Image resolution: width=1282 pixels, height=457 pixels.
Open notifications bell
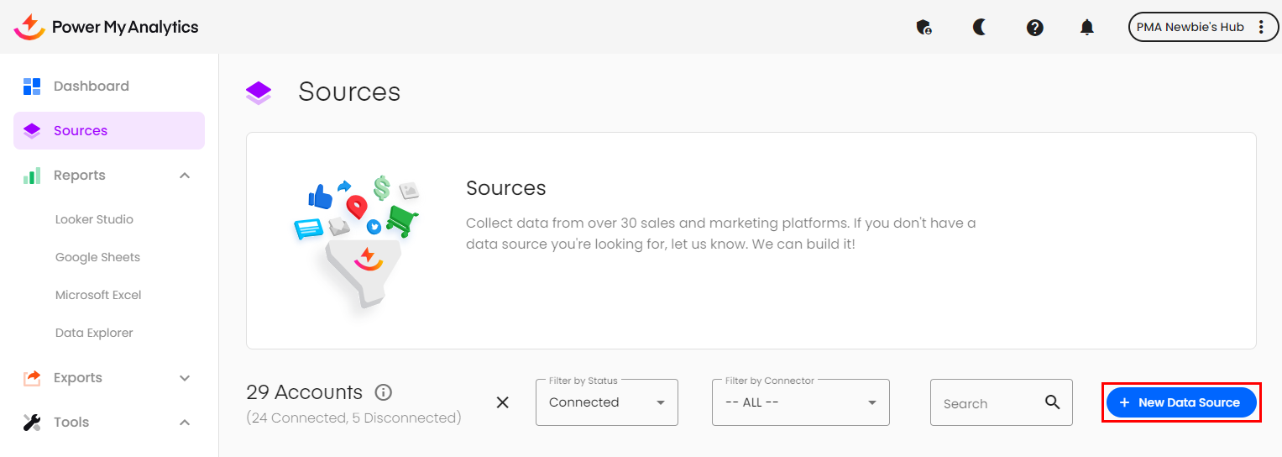(x=1087, y=27)
